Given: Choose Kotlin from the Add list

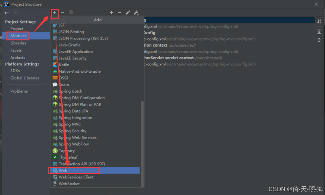Looking at the screenshot, I should click(x=95, y=65).
